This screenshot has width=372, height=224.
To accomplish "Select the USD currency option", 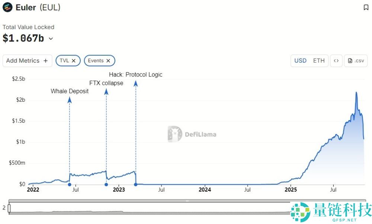I will 300,60.
